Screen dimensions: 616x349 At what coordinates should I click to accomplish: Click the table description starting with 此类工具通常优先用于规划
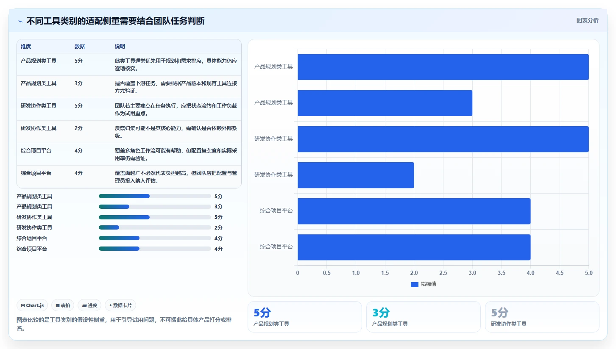[176, 64]
